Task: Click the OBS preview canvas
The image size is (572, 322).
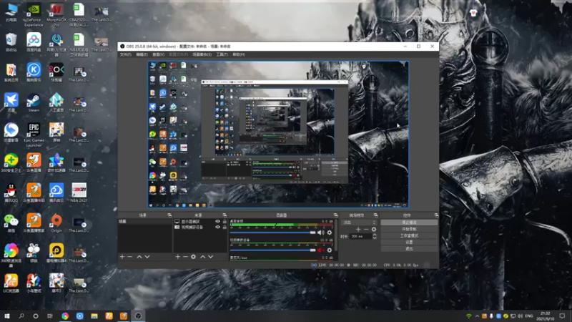Action: 278,135
